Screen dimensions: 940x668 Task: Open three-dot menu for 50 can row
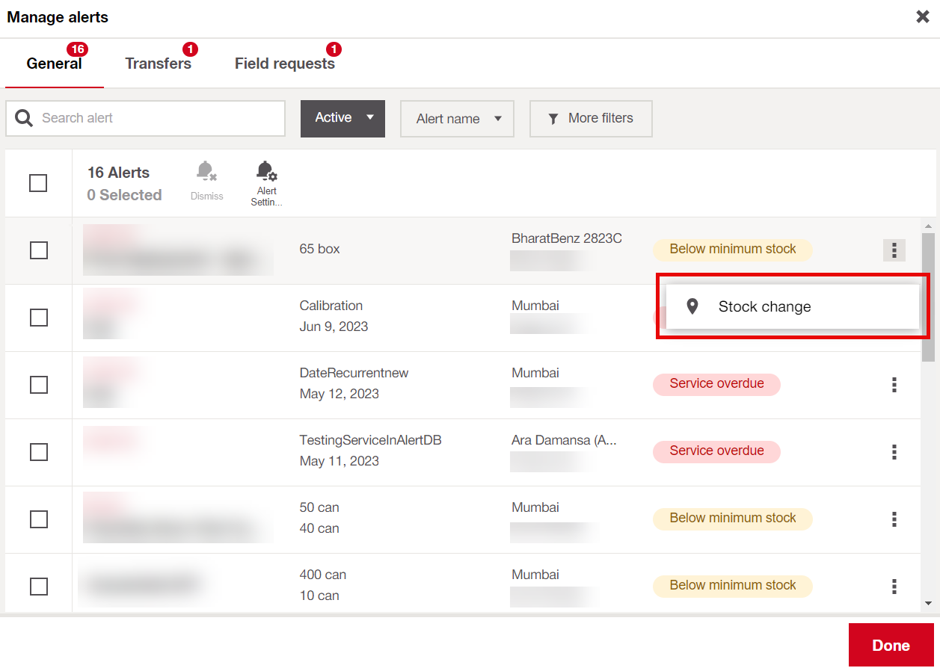click(x=894, y=519)
